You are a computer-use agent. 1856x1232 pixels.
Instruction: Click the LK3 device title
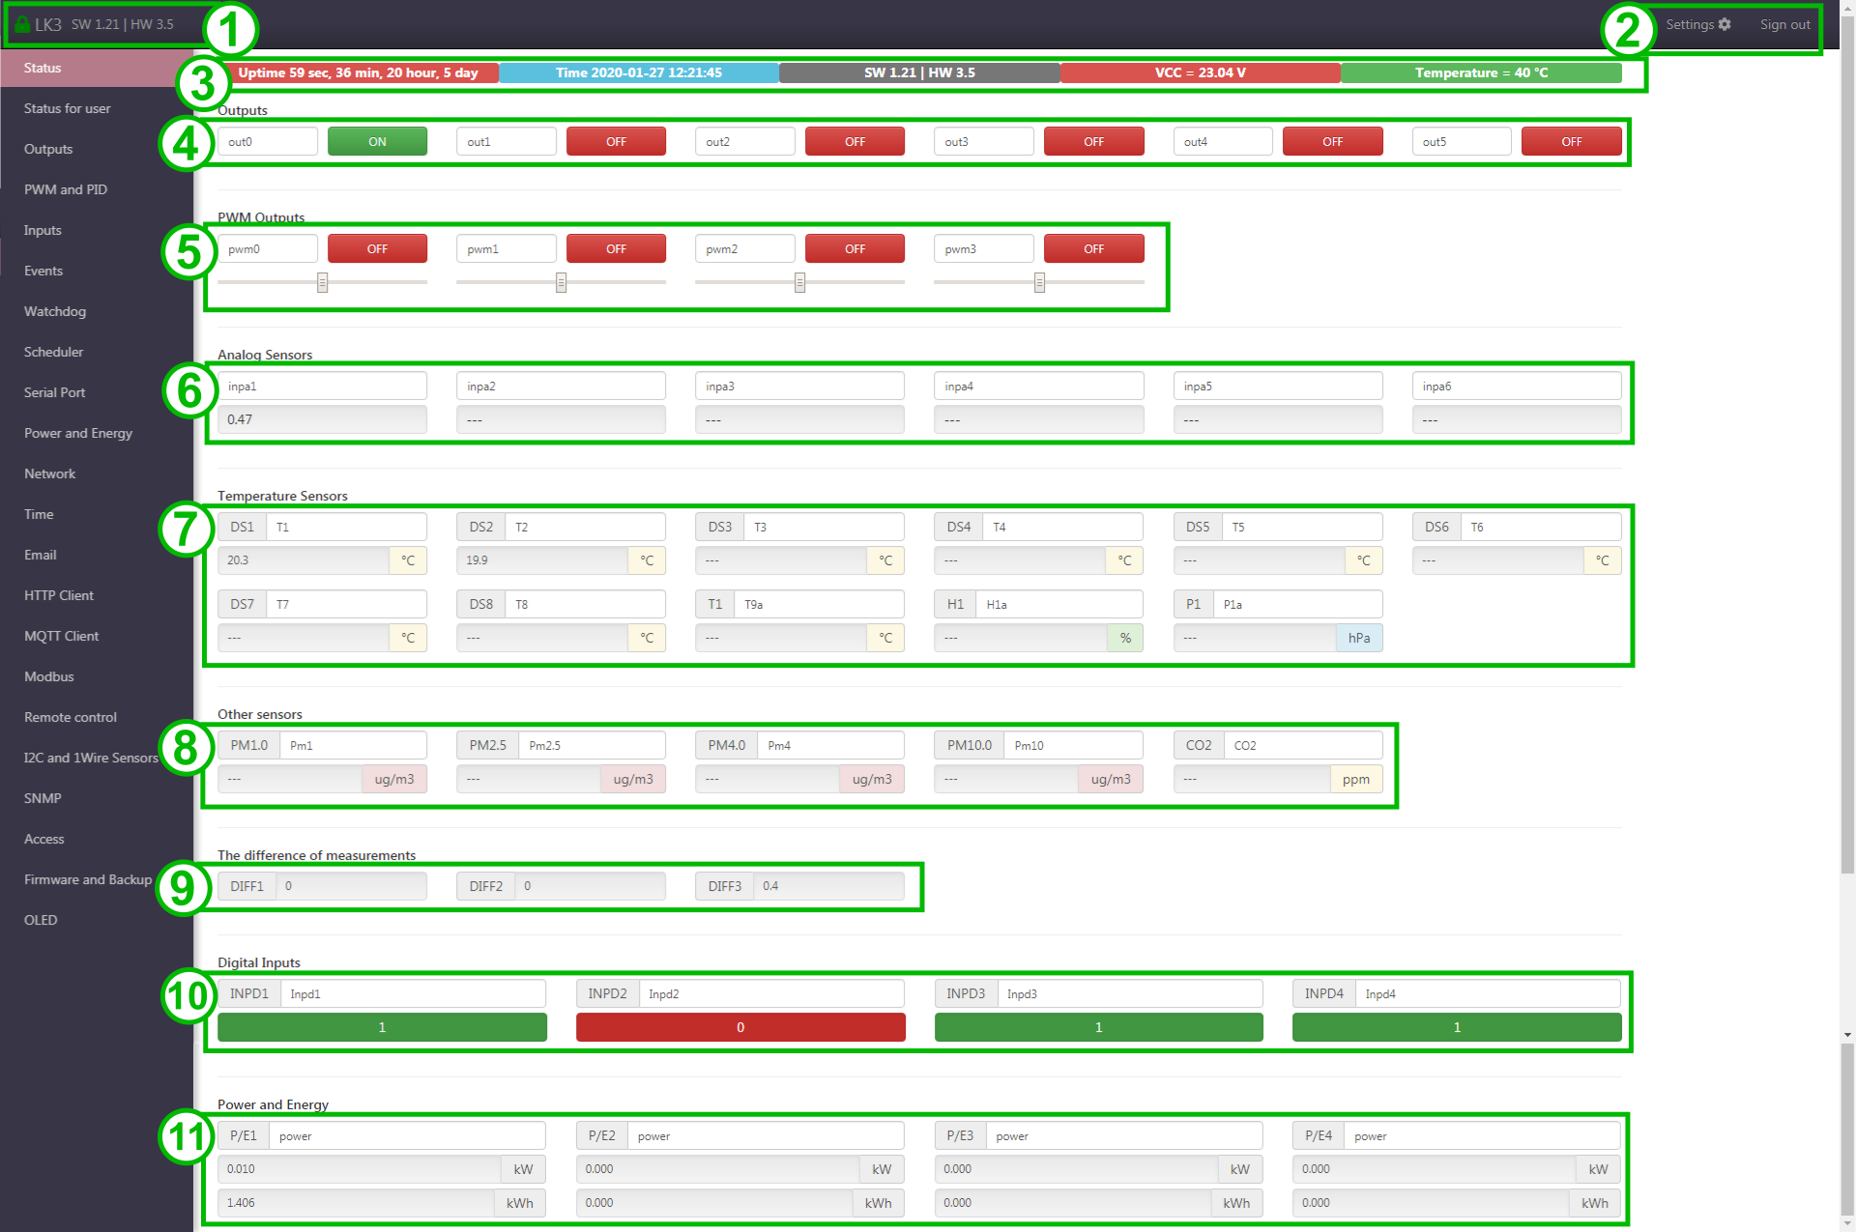[48, 24]
